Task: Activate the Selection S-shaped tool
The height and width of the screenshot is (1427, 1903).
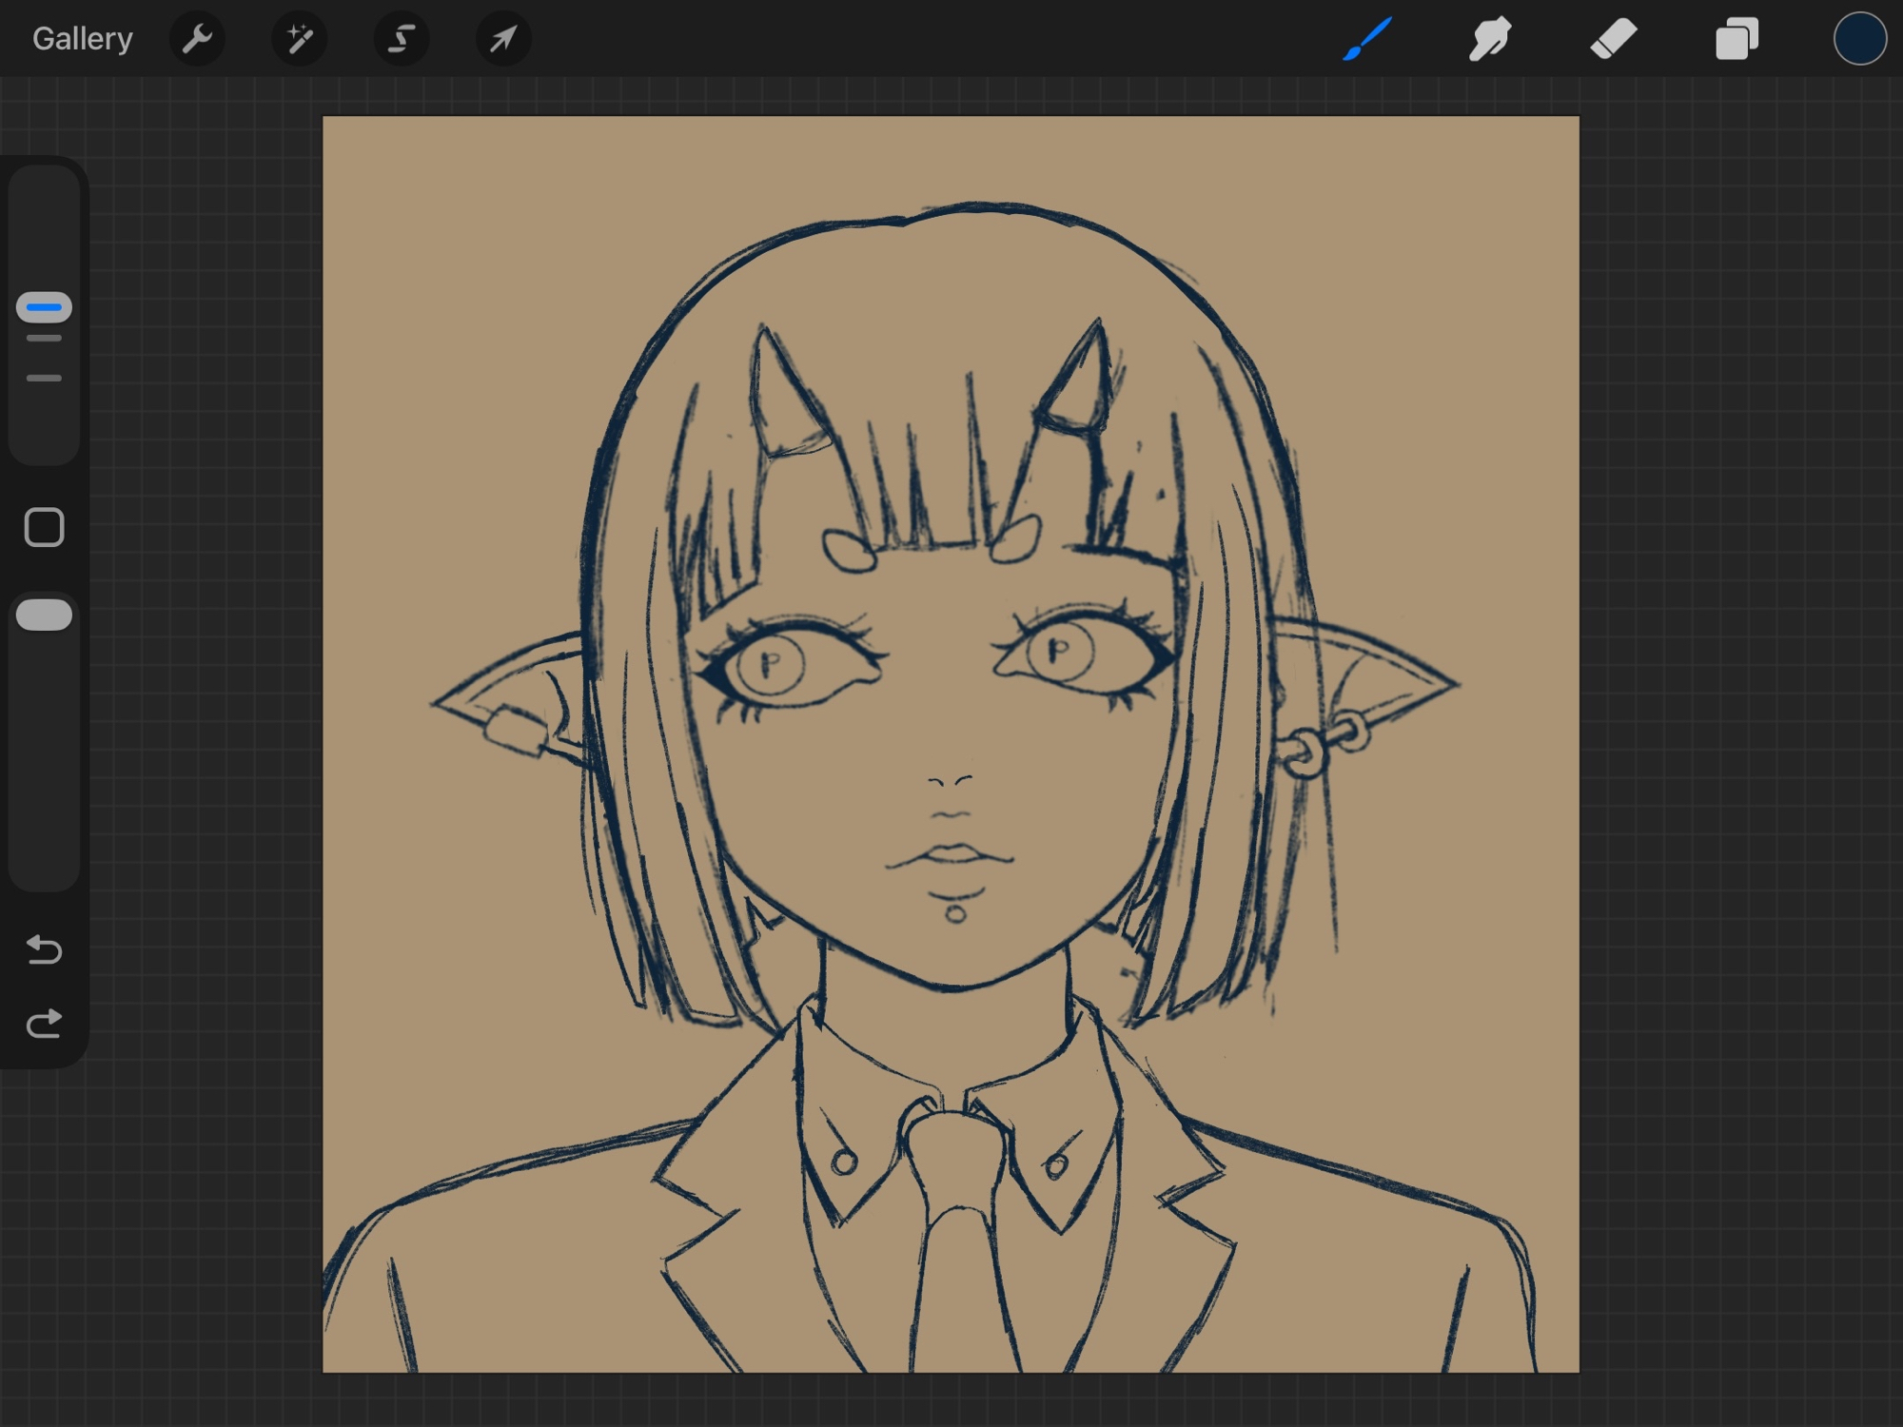Action: pos(401,39)
